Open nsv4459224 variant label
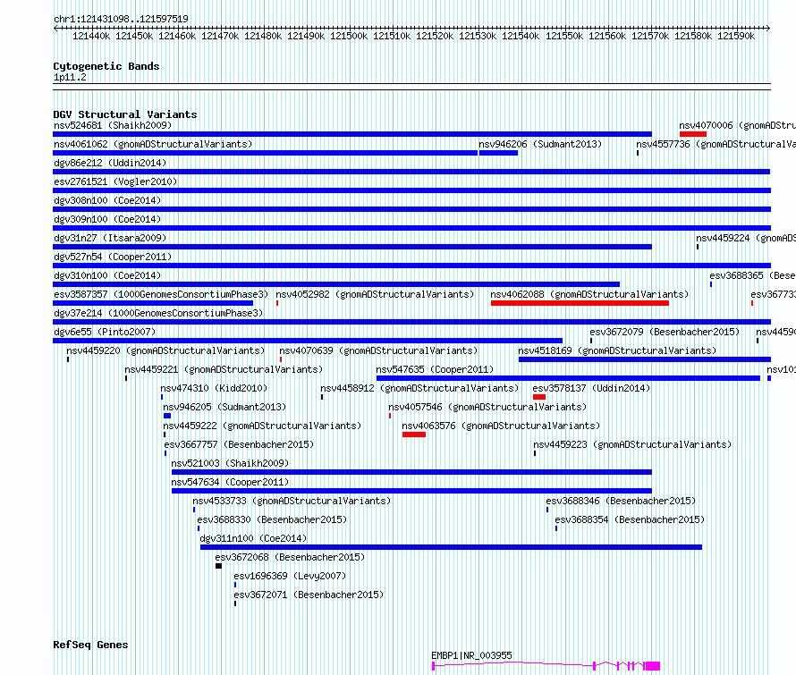796x675 pixels. (x=746, y=238)
